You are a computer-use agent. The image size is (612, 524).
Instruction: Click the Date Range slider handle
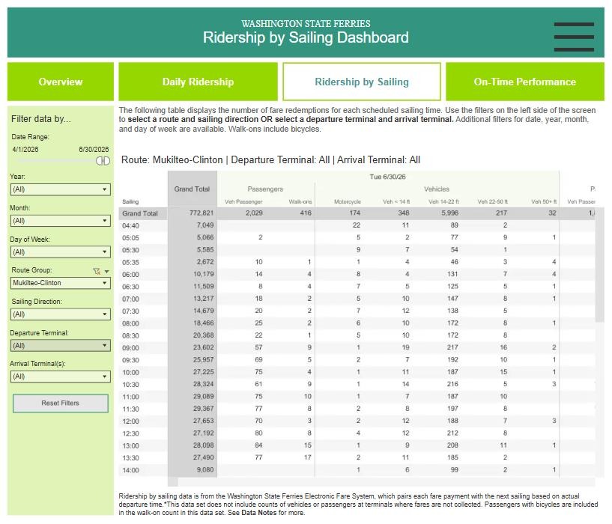[103, 161]
